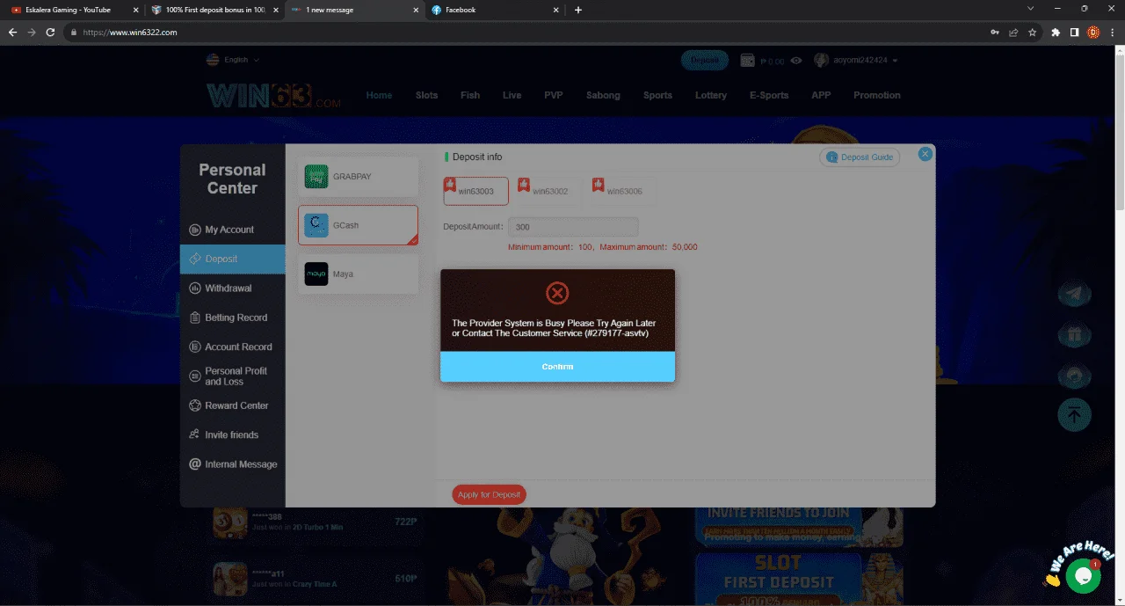
Task: Open the browser extensions puzzle icon
Action: [1056, 32]
